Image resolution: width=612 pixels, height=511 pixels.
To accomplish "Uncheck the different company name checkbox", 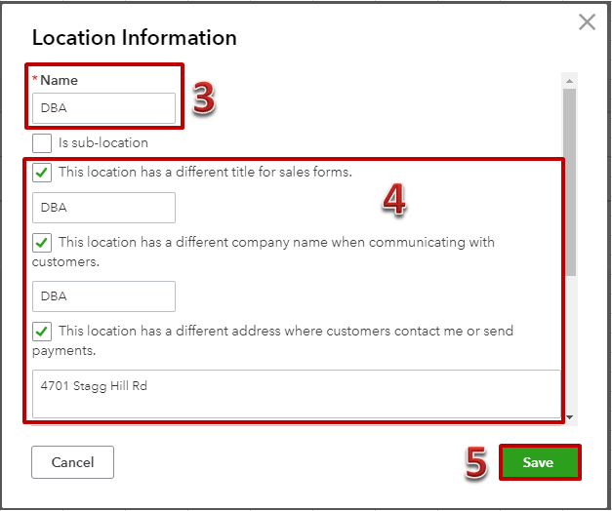I will coord(42,243).
